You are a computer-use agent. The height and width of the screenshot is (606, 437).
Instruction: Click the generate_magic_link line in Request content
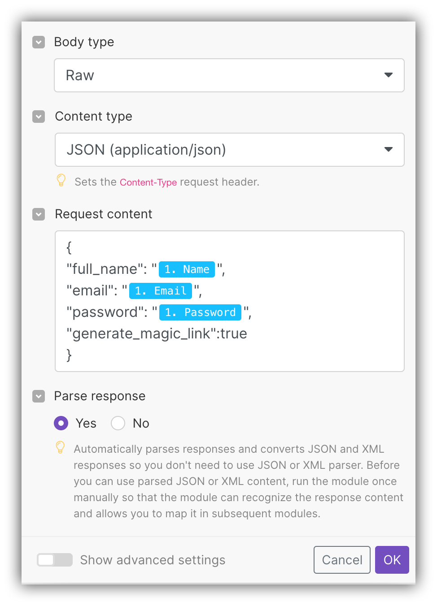click(157, 333)
